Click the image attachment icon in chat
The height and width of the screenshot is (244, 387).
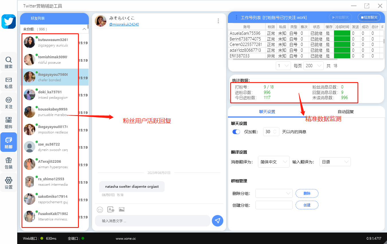point(122,210)
